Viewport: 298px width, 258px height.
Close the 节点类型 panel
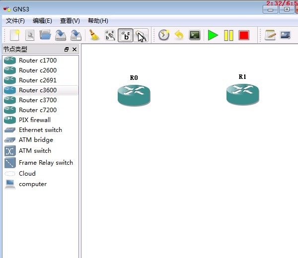[x=74, y=50]
